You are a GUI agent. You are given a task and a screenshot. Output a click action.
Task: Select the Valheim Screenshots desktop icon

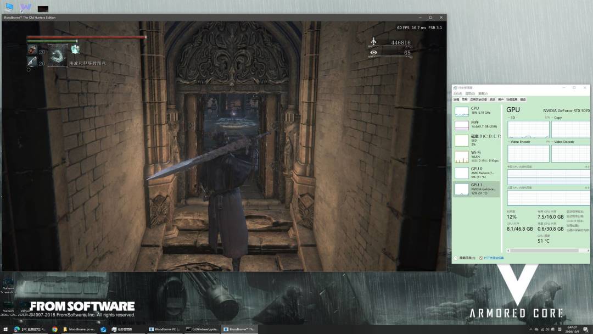[8, 286]
